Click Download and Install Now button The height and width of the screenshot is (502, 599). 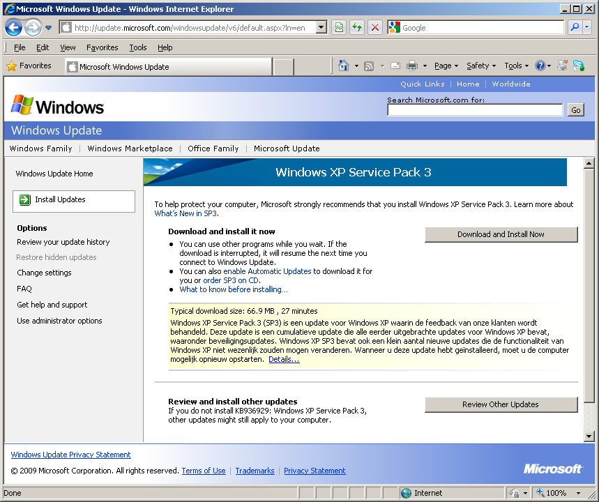coord(501,234)
